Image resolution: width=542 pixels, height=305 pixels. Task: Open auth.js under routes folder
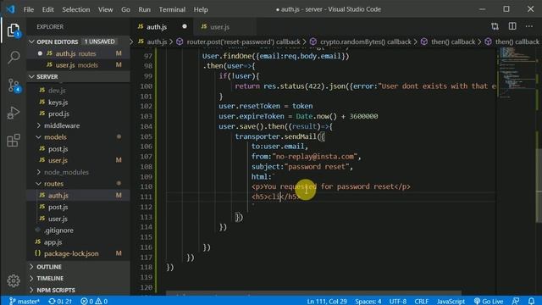[x=78, y=196]
